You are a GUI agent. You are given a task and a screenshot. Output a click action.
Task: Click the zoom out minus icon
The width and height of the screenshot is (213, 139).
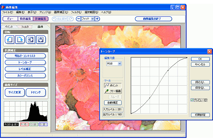(78, 19)
